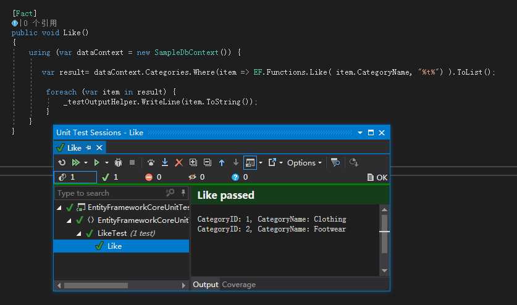
Task: Open dropdown arrow next to Run All
Action: pos(86,162)
